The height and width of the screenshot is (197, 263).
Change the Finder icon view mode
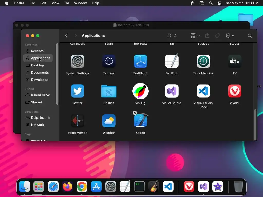tap(172, 36)
